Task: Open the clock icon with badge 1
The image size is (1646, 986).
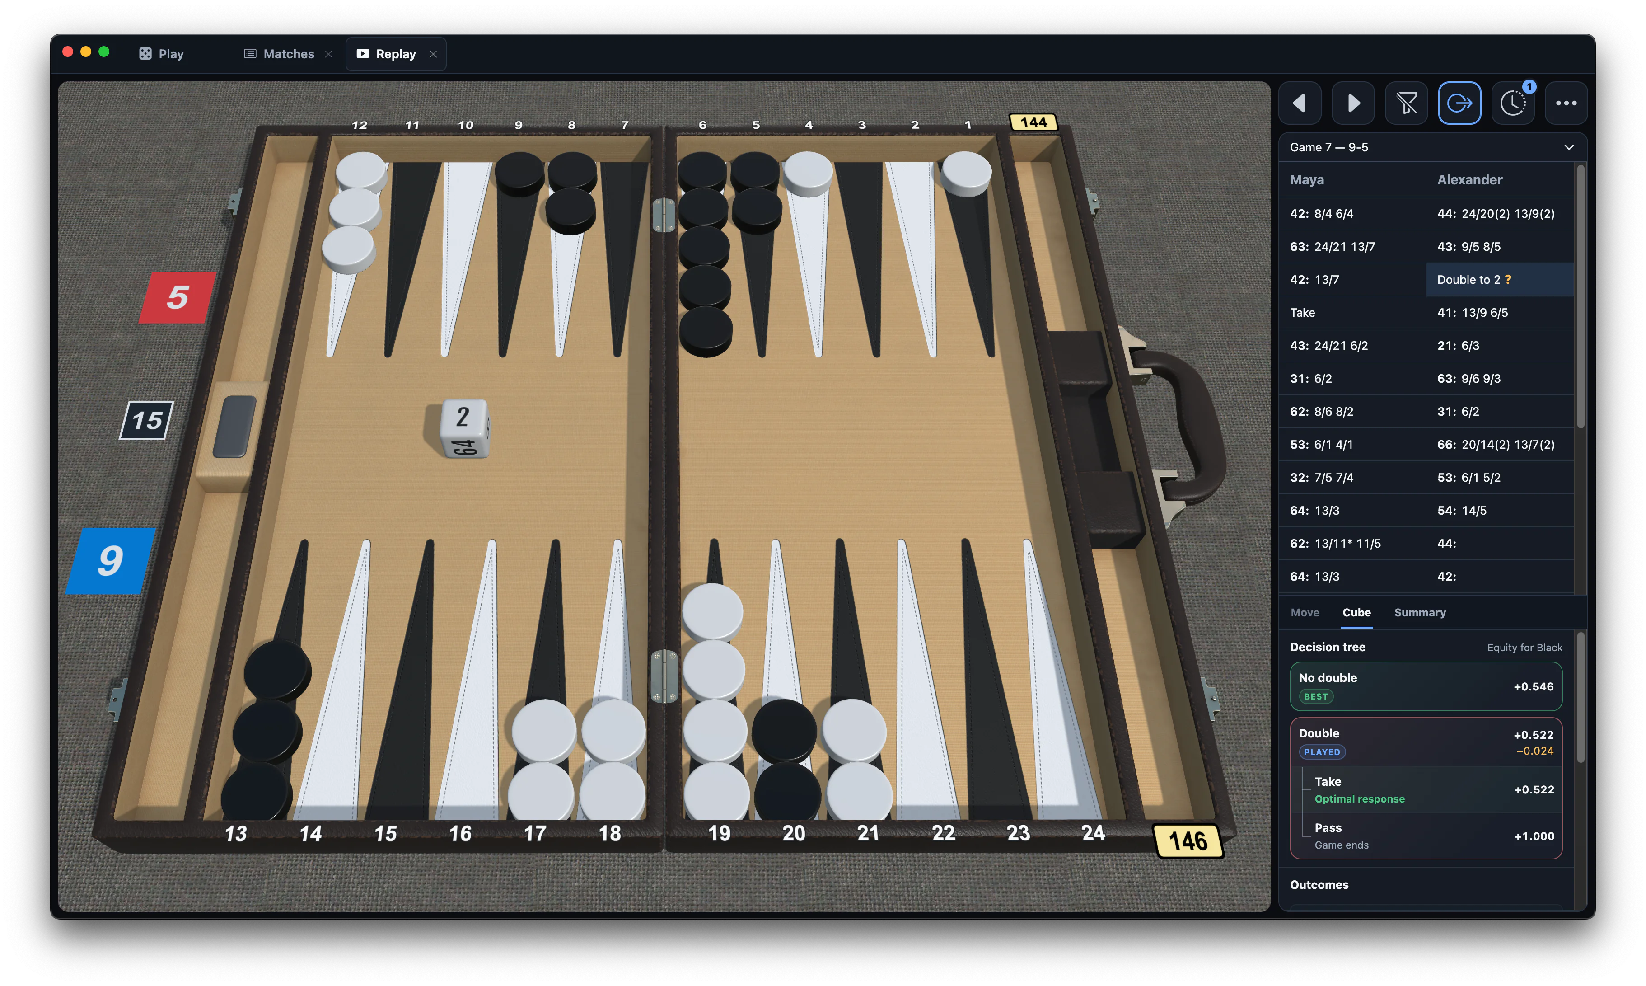Action: 1513,103
